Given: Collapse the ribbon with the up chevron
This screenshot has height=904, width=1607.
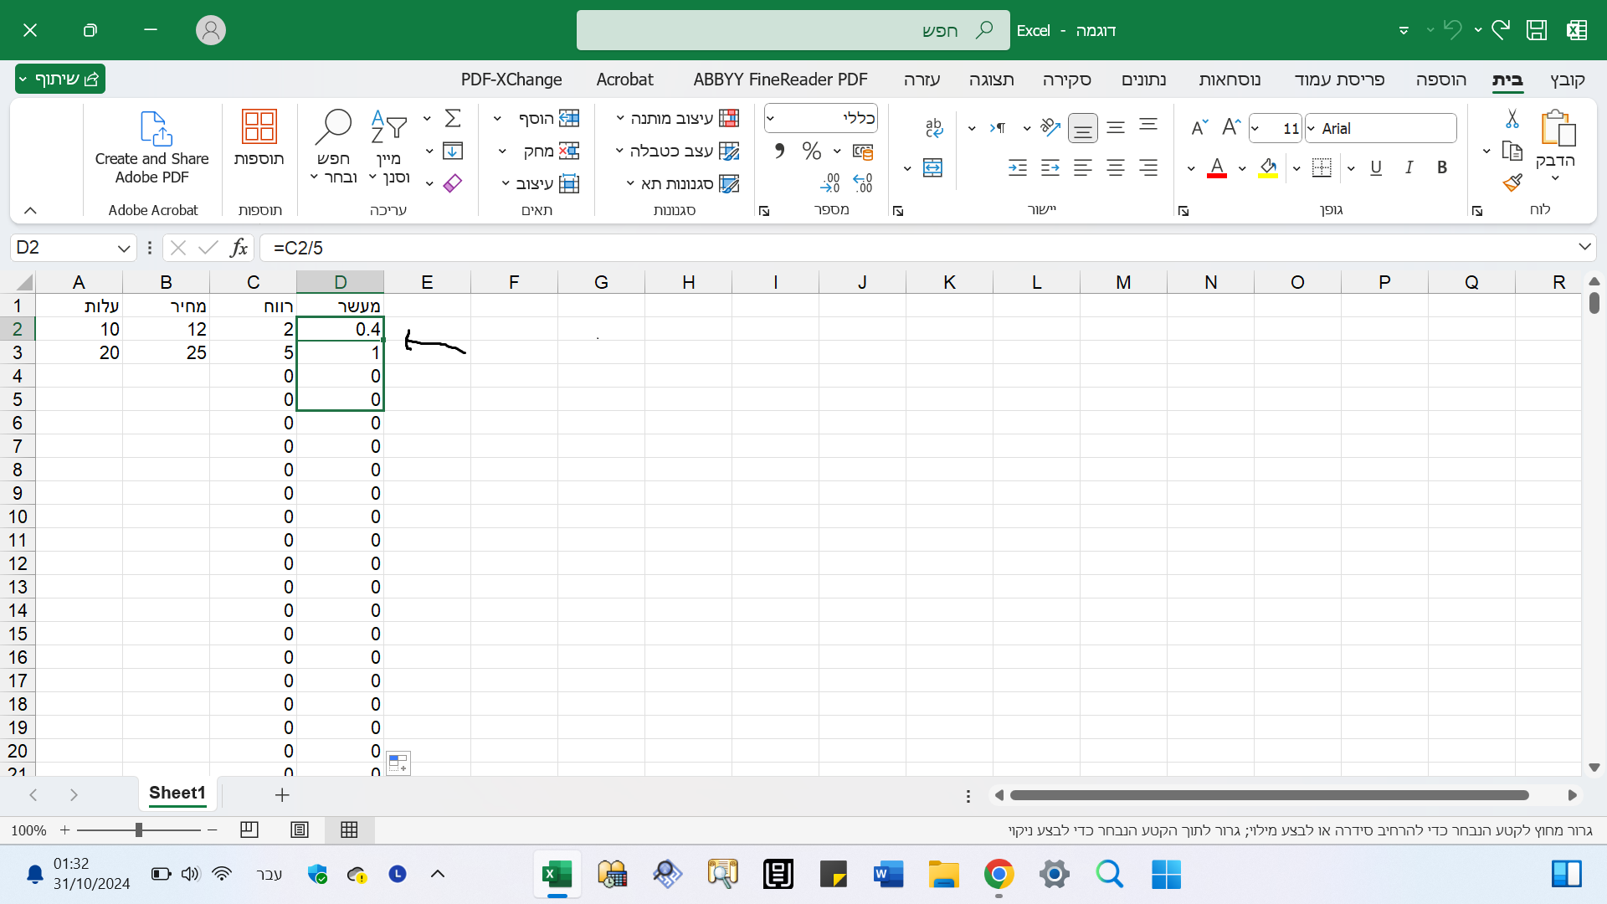Looking at the screenshot, I should coord(30,210).
